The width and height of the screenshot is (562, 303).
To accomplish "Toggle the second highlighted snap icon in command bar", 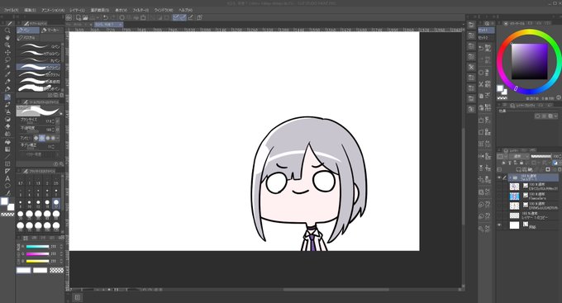I will 183,17.
